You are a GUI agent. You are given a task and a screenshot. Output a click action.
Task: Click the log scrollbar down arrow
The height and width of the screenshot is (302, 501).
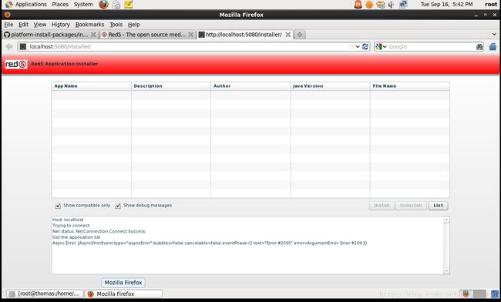pos(446,270)
